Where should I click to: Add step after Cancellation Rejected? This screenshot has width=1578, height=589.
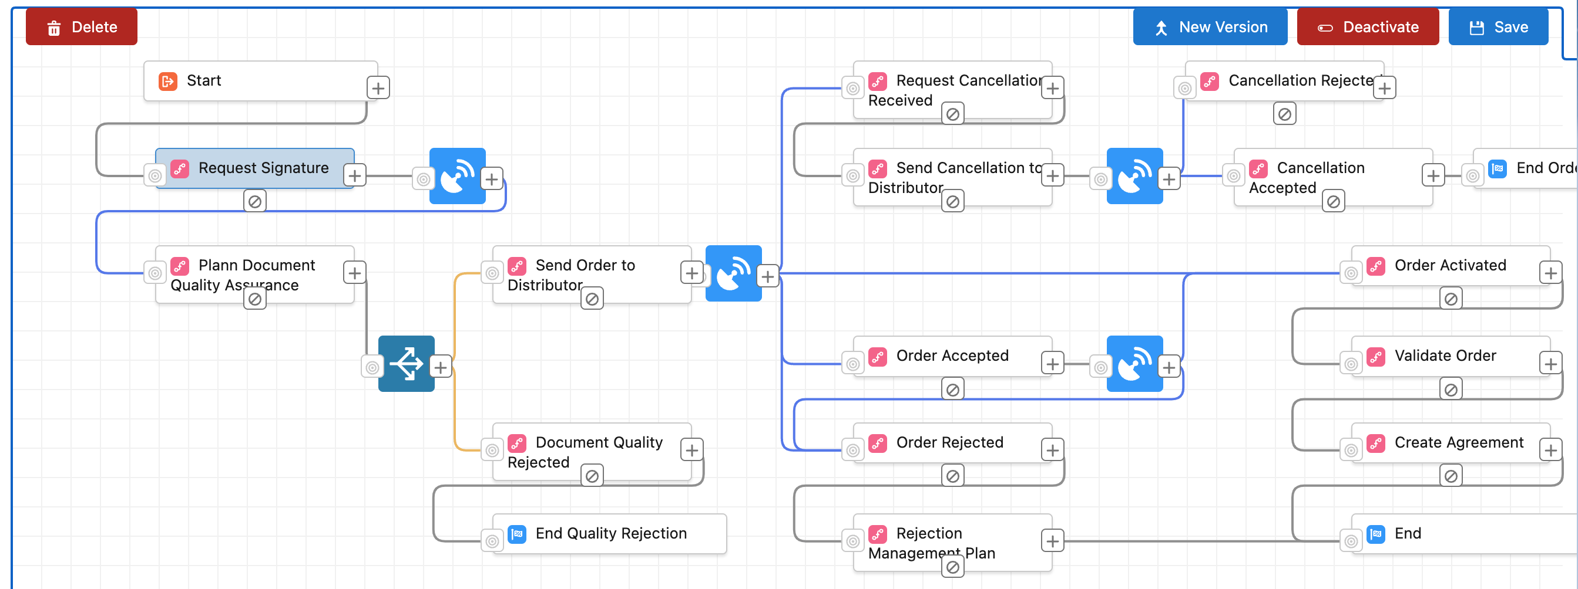1385,88
